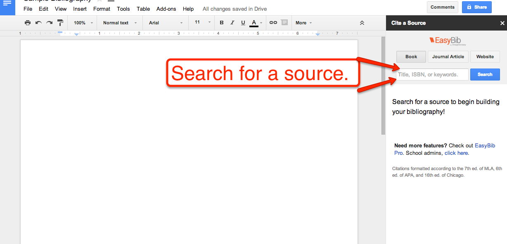Toggle underline formatting
The height and width of the screenshot is (244, 507).
click(243, 23)
